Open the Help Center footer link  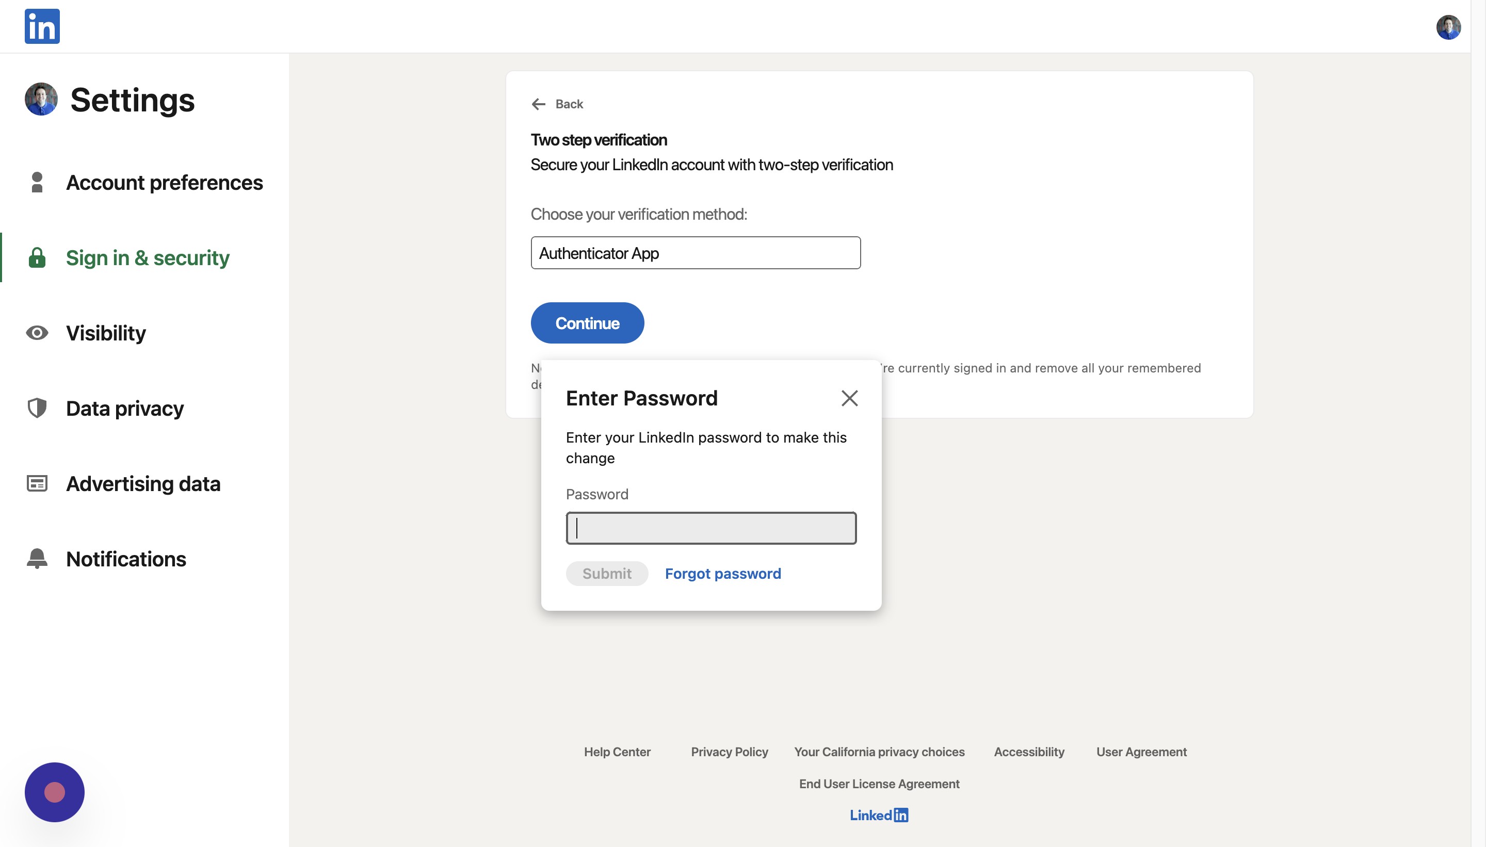(617, 752)
